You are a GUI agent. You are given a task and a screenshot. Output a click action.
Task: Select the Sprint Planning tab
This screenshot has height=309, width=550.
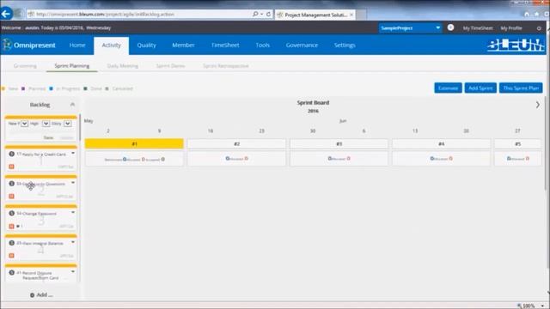(x=72, y=66)
